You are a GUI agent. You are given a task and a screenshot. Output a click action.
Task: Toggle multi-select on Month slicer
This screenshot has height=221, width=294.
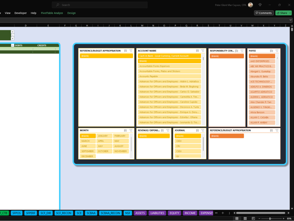(x=125, y=130)
